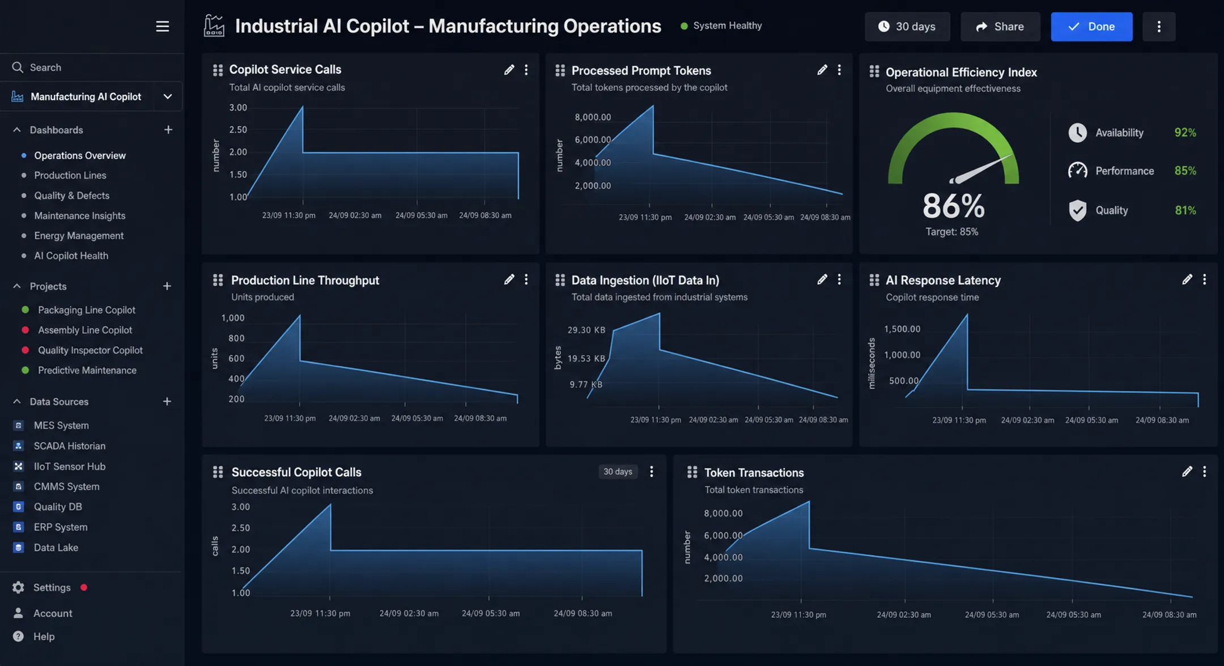Click the Done button

[1091, 27]
